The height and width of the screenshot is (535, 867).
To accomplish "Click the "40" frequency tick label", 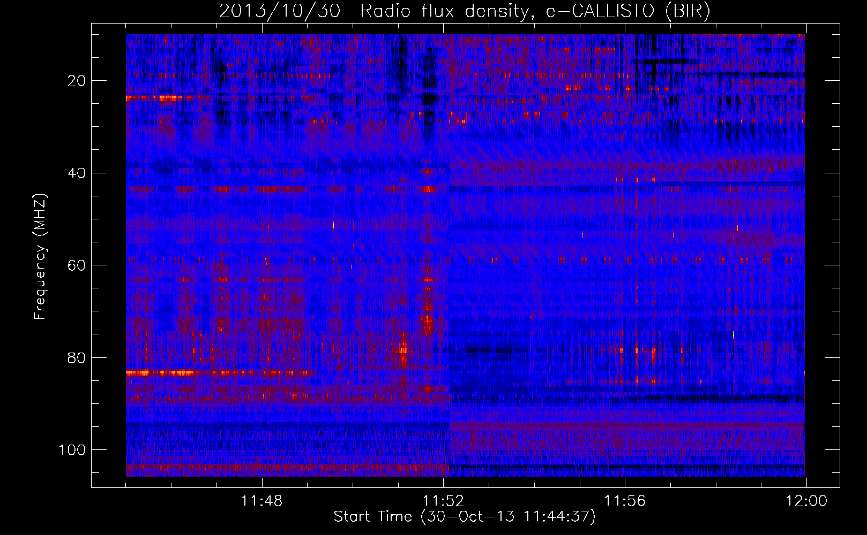I will (x=77, y=173).
